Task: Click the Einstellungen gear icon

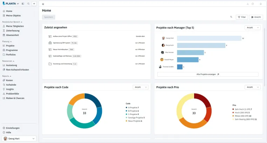Action: 4,128
